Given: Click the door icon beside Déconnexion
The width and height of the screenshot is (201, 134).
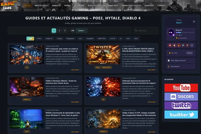Looking at the screenshot, I should [169, 66].
